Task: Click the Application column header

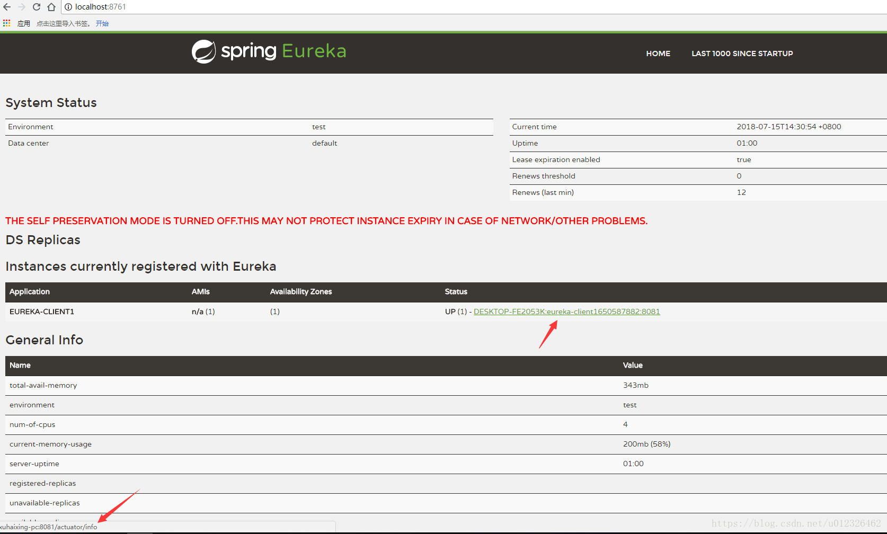Action: pos(30,292)
